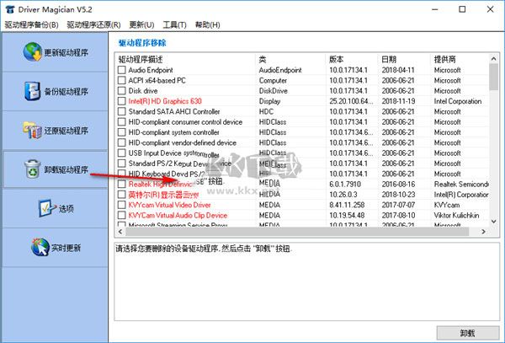Tick the Disk drive checkbox
This screenshot has height=343, width=505.
point(122,90)
